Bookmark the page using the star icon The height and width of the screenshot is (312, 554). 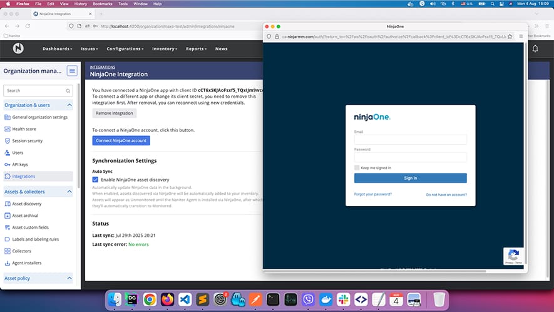tap(510, 37)
